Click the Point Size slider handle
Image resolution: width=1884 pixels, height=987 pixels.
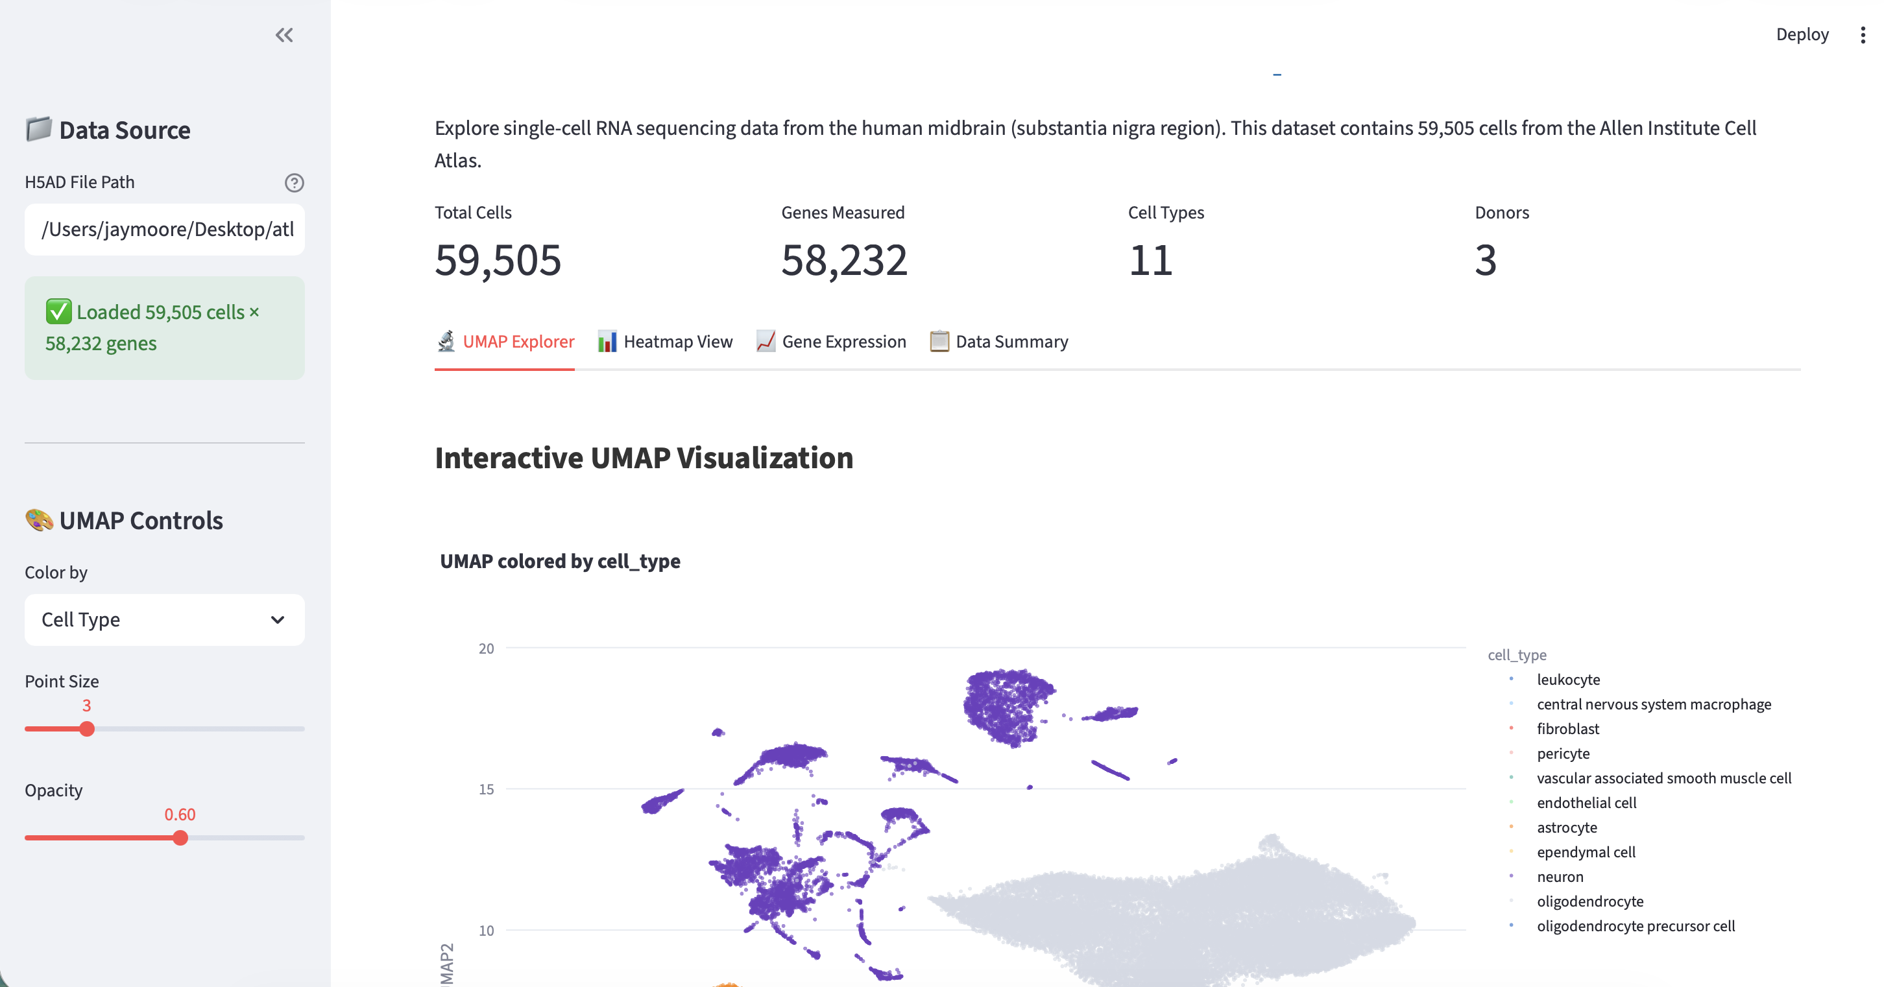coord(87,729)
